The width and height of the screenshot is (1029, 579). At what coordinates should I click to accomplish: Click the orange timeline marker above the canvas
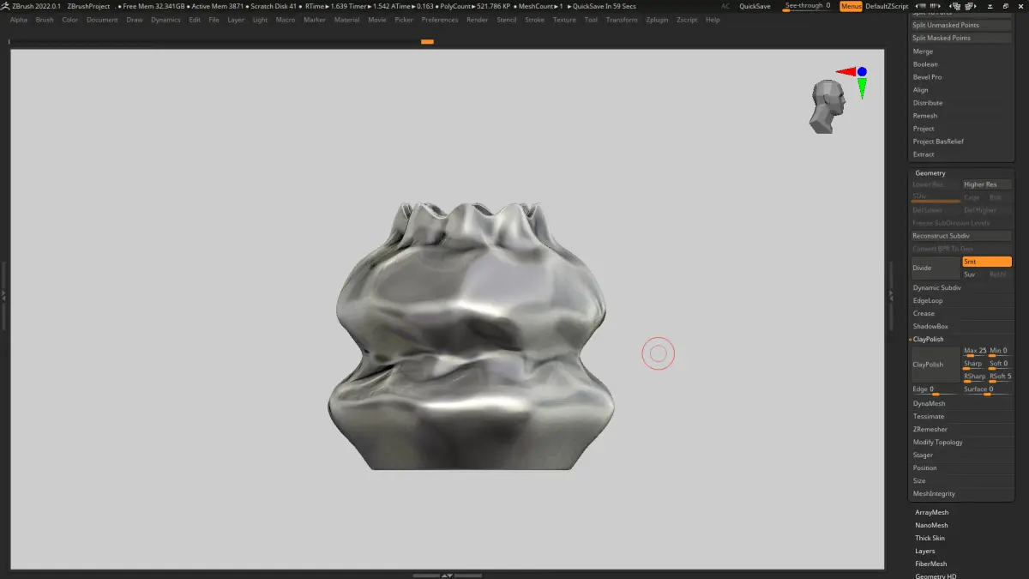[427, 41]
